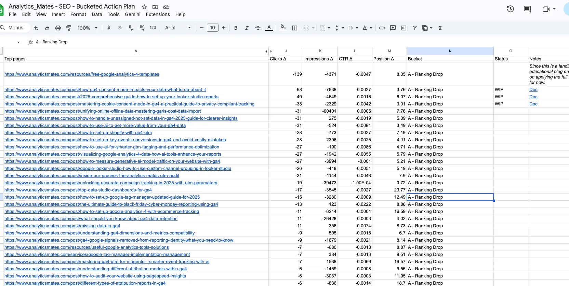This screenshot has width=569, height=286.
Task: Open the Format menu
Action: 78,14
